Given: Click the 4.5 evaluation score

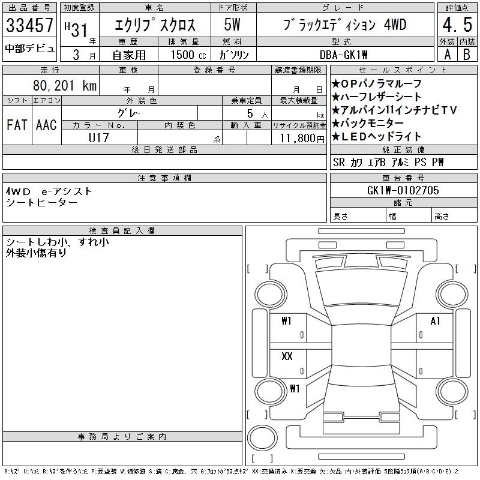Looking at the screenshot, I should point(456,26).
